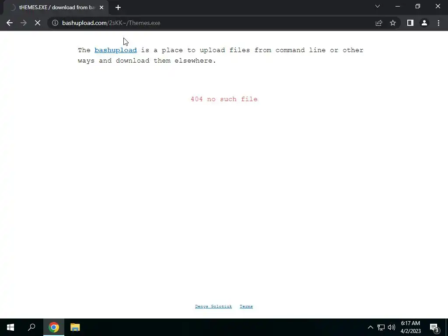Open the tab search dropdown
This screenshot has width=448, height=336.
[378, 6]
